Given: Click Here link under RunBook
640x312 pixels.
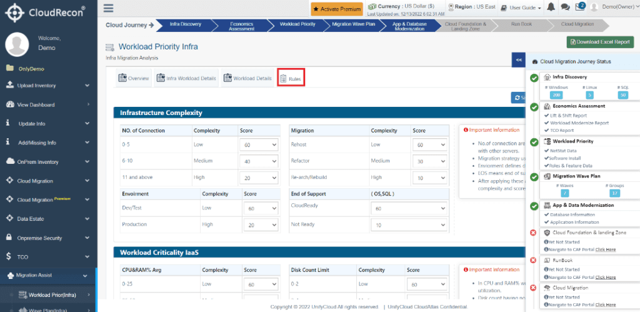Looking at the screenshot, I should [x=605, y=277].
